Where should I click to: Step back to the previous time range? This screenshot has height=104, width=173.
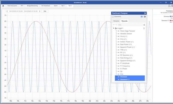tap(7, 11)
